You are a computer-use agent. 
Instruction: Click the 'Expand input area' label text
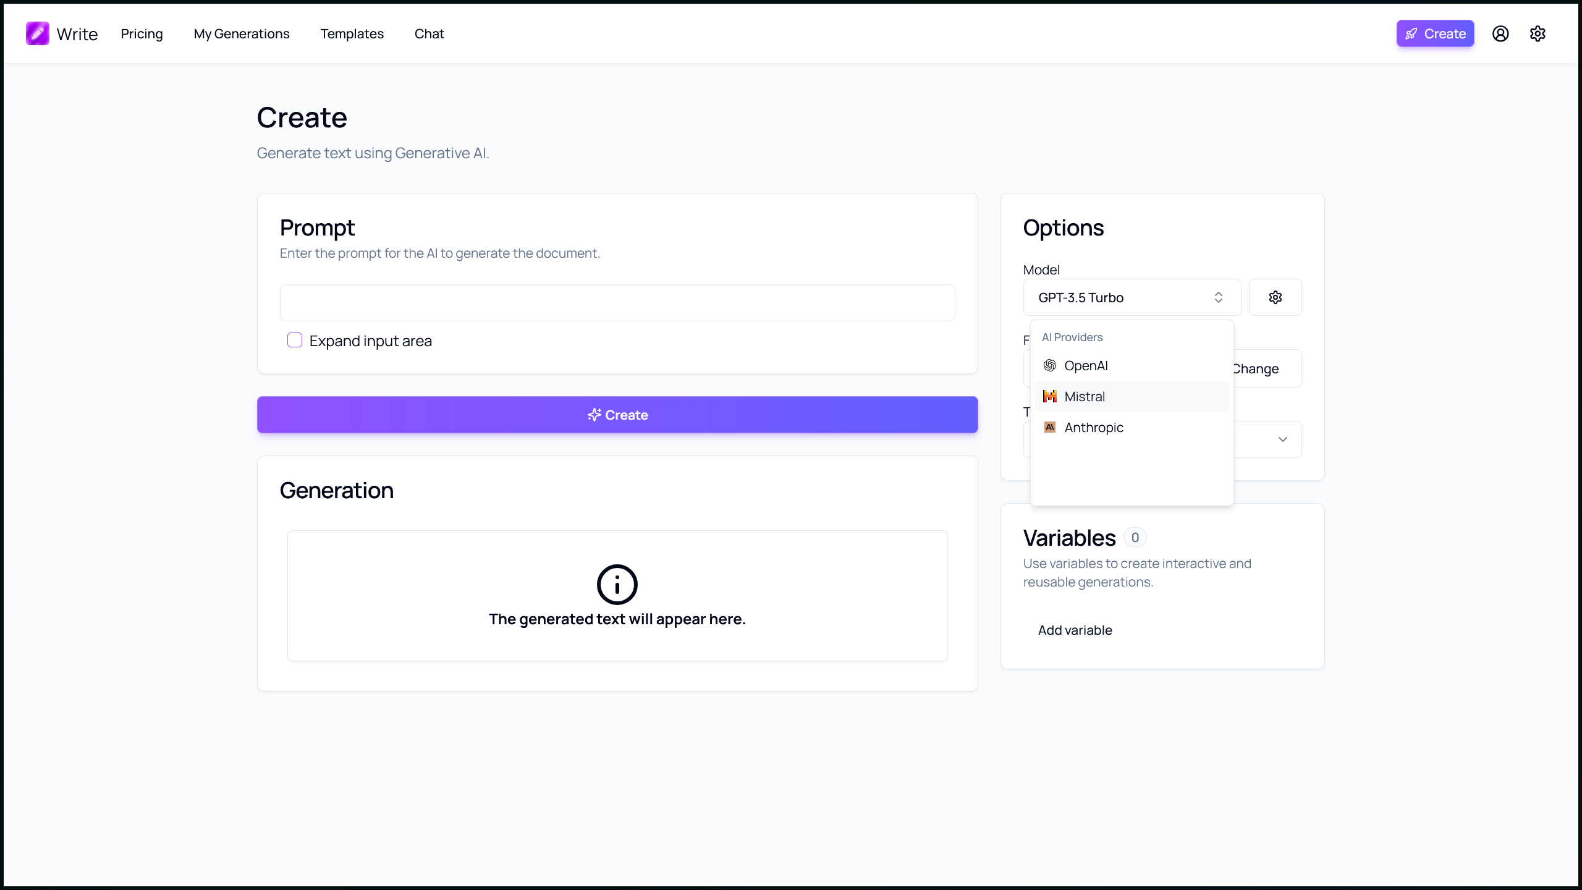tap(370, 341)
